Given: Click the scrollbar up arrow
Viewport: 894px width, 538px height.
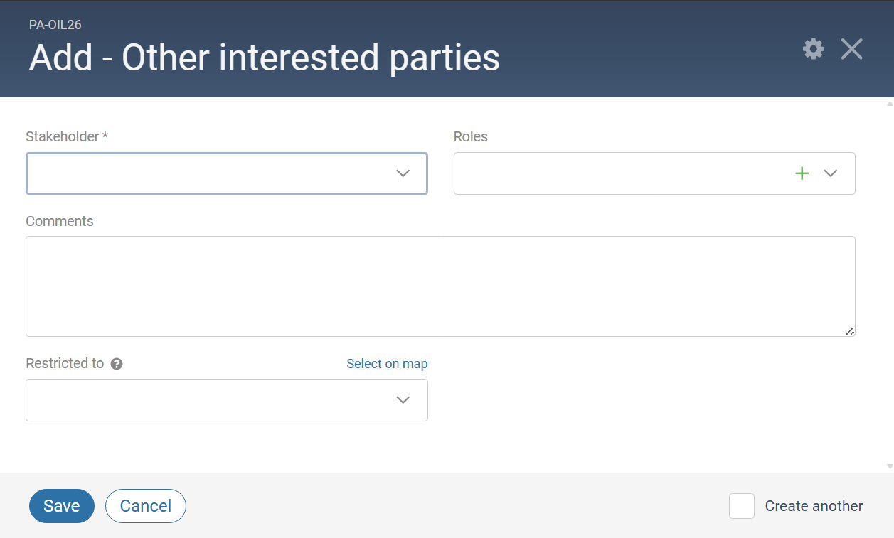Looking at the screenshot, I should click(x=890, y=104).
